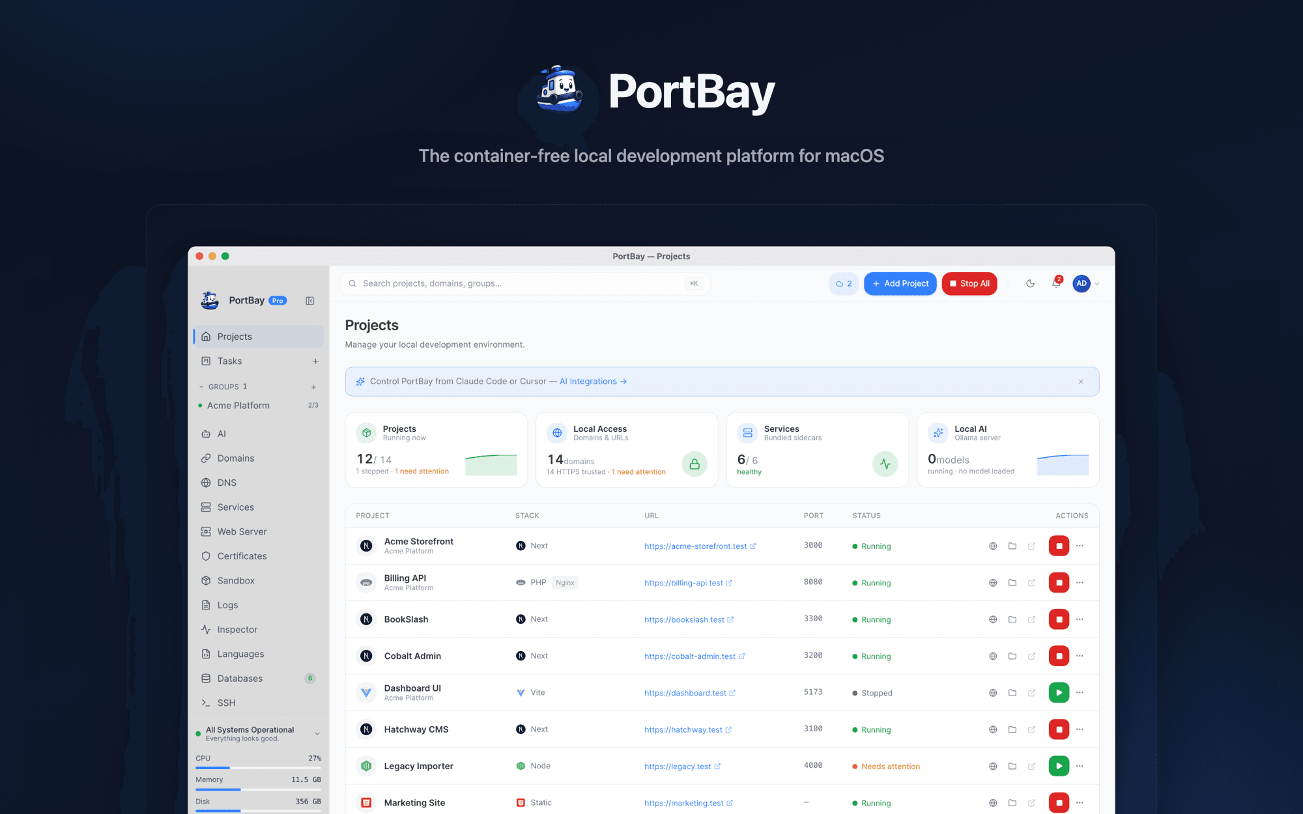Open external link icon for Marketing Site row

coord(1031,803)
